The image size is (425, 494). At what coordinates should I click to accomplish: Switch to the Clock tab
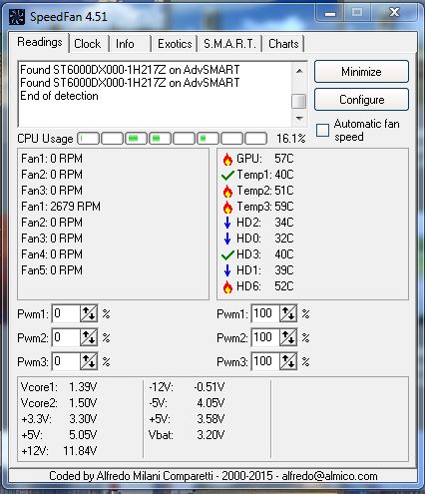pyautogui.click(x=87, y=44)
